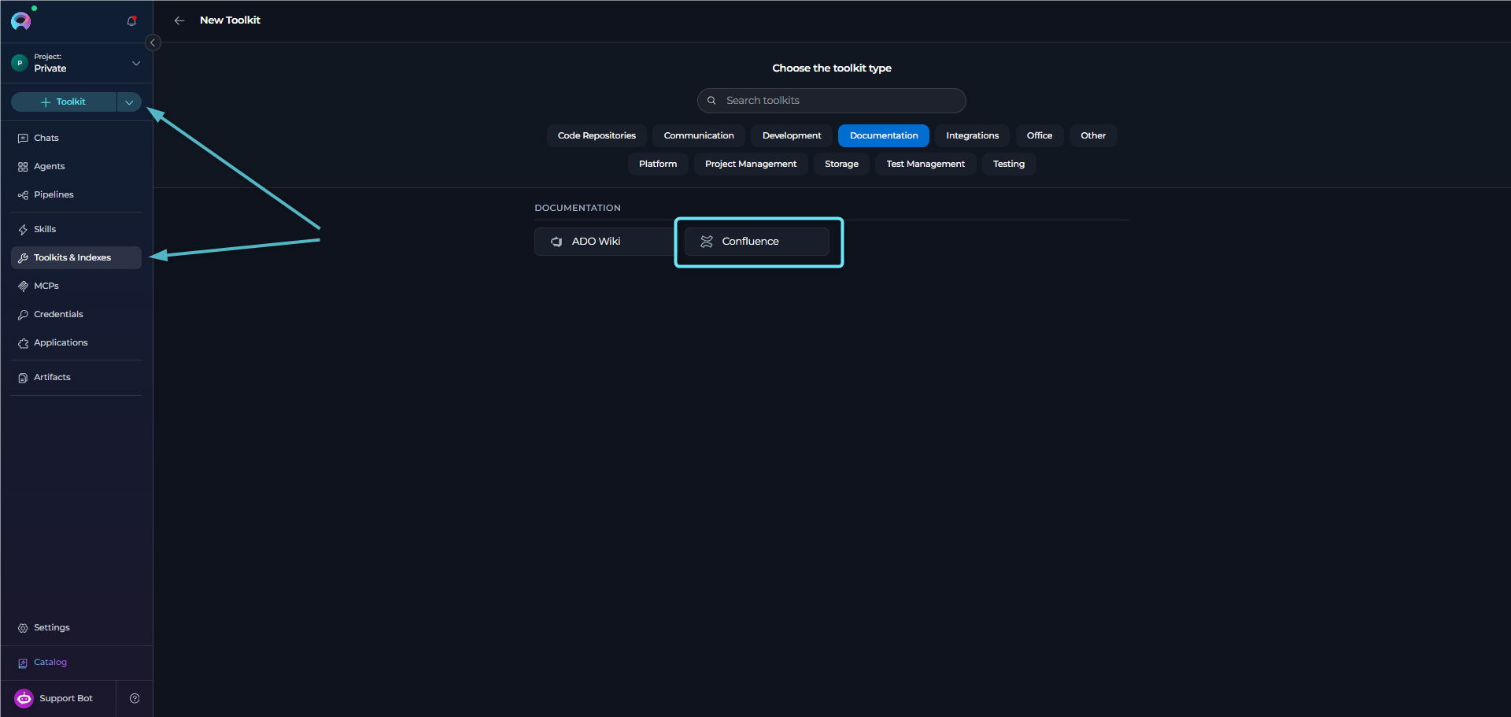Click the Agents grid icon
This screenshot has width=1511, height=717.
coord(23,167)
